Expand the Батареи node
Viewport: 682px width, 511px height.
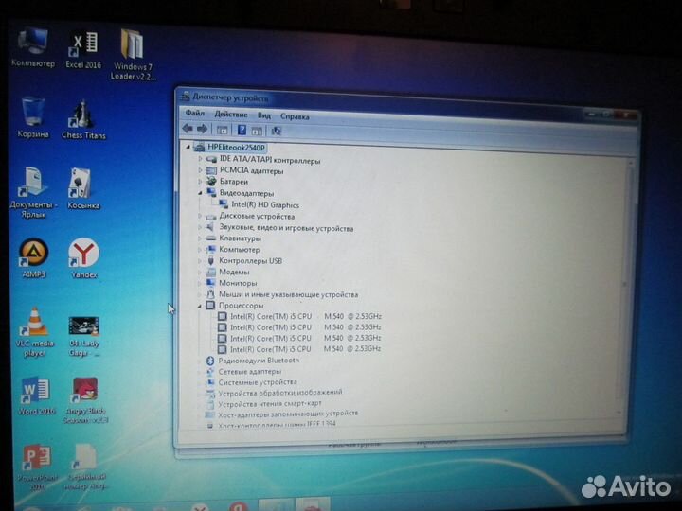[200, 181]
